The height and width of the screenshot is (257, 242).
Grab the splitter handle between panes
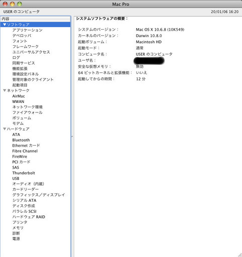[x=72, y=137]
